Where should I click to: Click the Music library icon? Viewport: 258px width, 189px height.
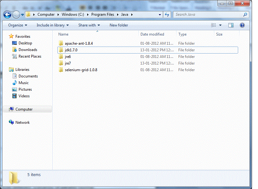[x=14, y=83]
